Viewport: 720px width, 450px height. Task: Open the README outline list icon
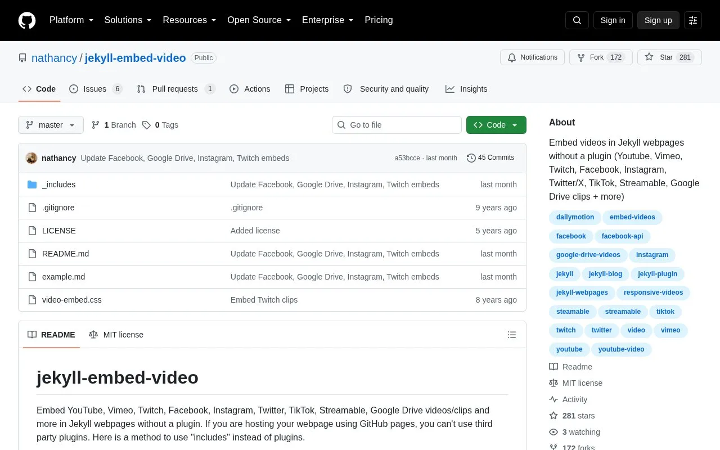click(512, 335)
